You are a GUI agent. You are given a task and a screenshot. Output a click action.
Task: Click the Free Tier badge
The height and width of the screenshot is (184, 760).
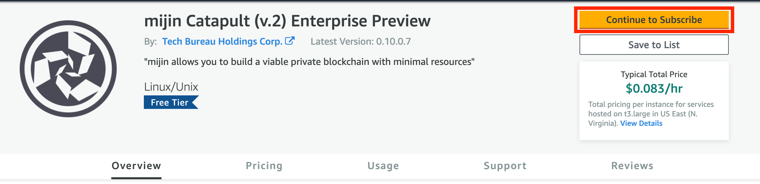pyautogui.click(x=171, y=102)
